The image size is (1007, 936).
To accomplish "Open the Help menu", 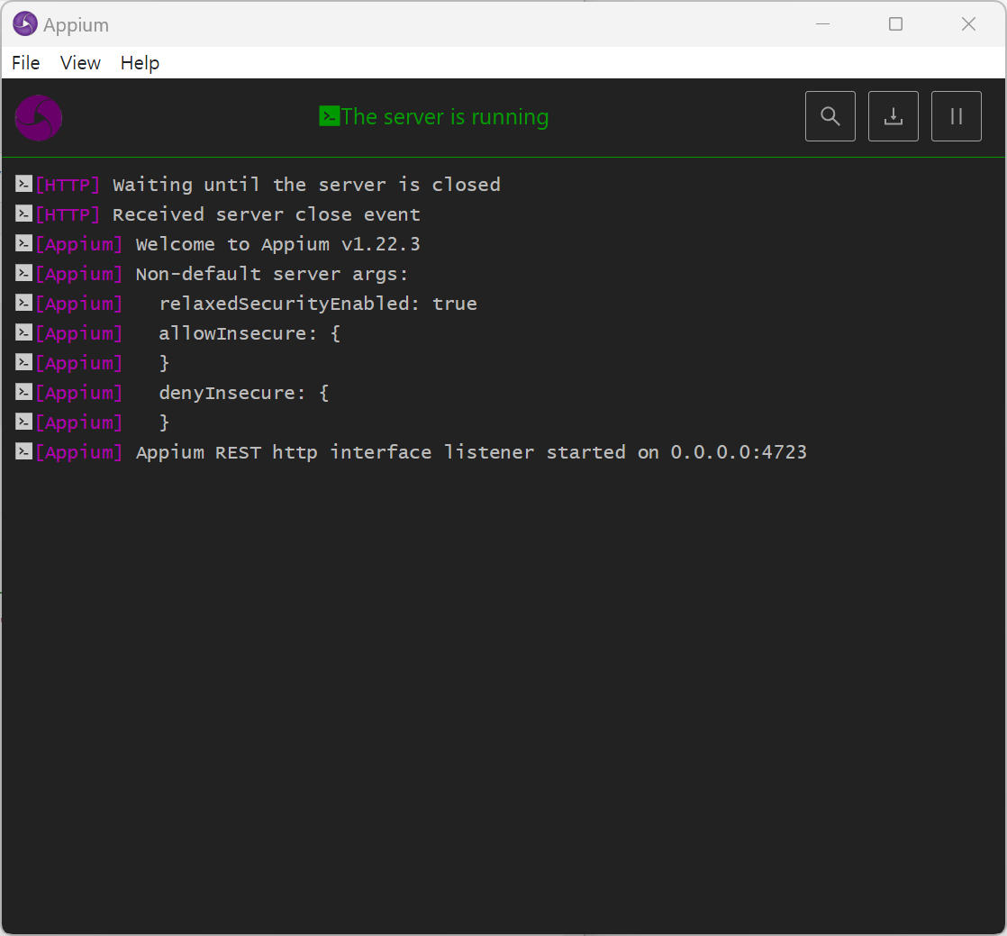I will point(140,63).
